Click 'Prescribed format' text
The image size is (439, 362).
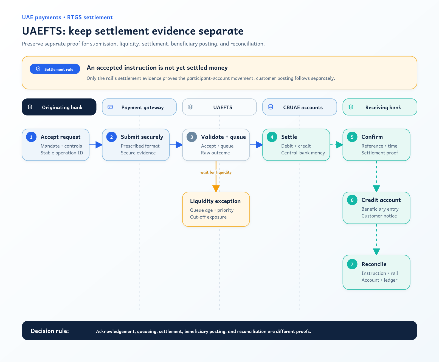click(x=140, y=146)
